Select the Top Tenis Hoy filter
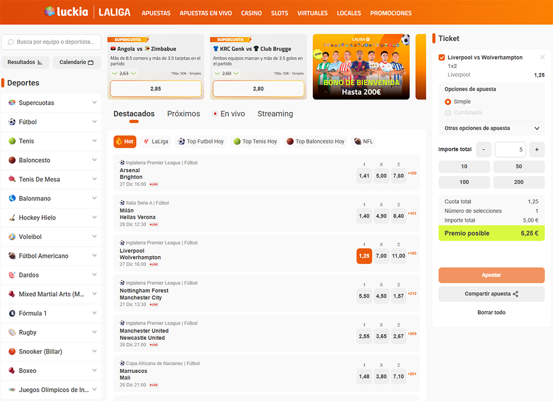 pyautogui.click(x=255, y=142)
